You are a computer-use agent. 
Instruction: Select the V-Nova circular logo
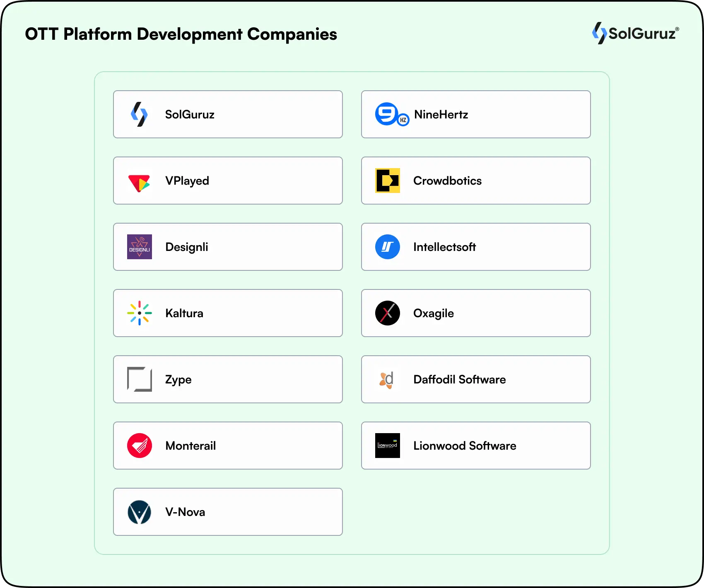[140, 512]
